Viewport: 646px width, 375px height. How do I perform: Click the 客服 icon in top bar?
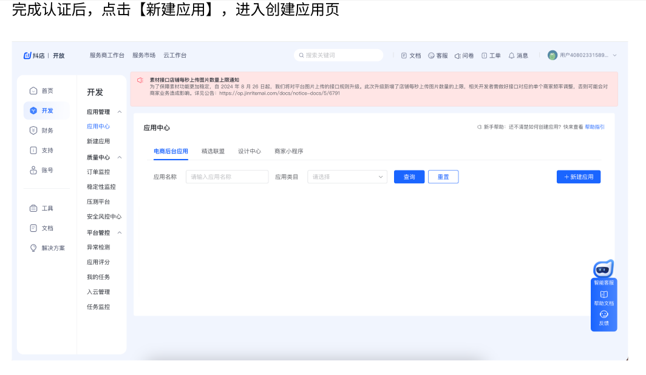431,55
